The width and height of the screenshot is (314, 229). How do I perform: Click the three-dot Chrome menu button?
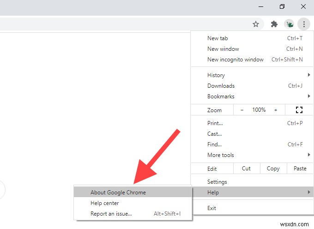click(304, 24)
